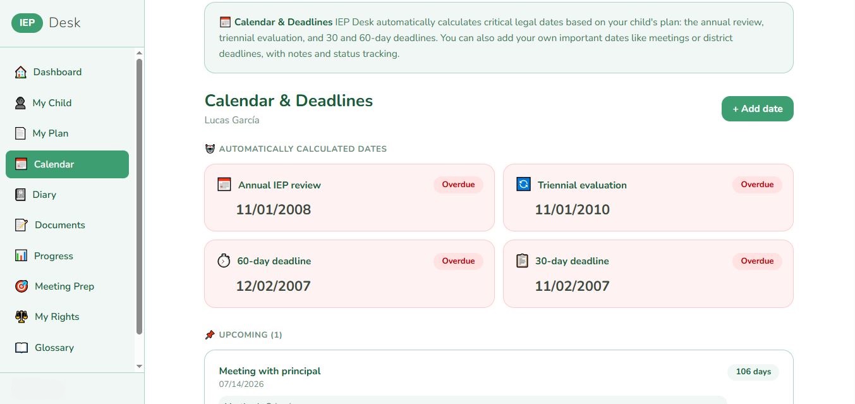Click the Diary notebook icon

coord(21,195)
